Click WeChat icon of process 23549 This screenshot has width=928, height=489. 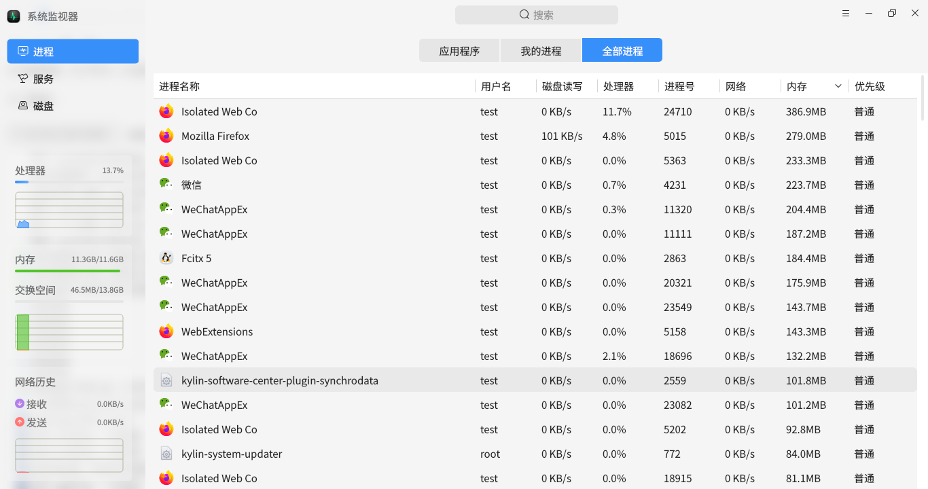click(166, 307)
